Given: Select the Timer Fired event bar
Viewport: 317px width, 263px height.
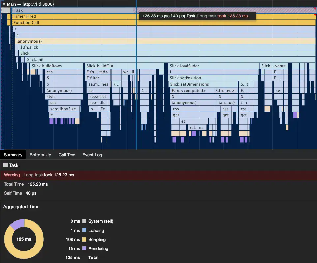Looking at the screenshot, I should click(164, 16).
